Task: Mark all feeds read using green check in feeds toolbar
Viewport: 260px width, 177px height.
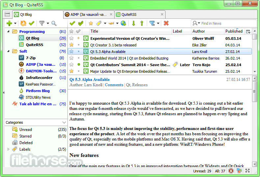Action: [32, 23]
